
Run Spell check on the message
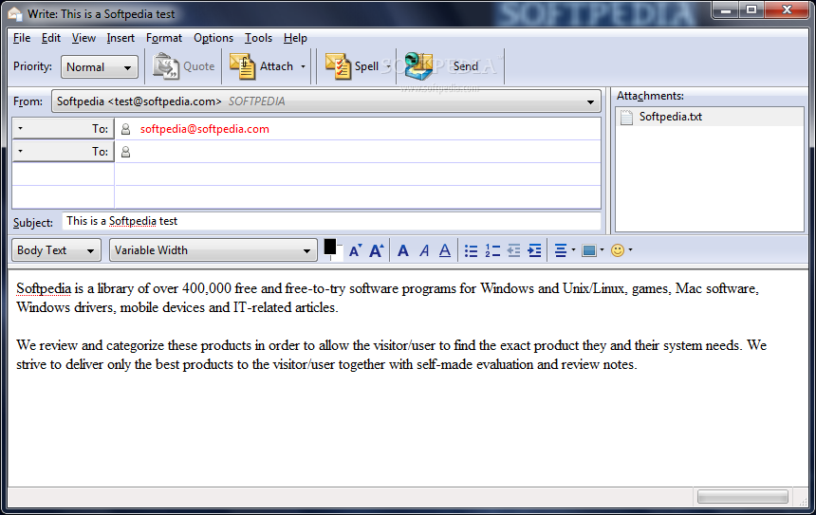(352, 66)
